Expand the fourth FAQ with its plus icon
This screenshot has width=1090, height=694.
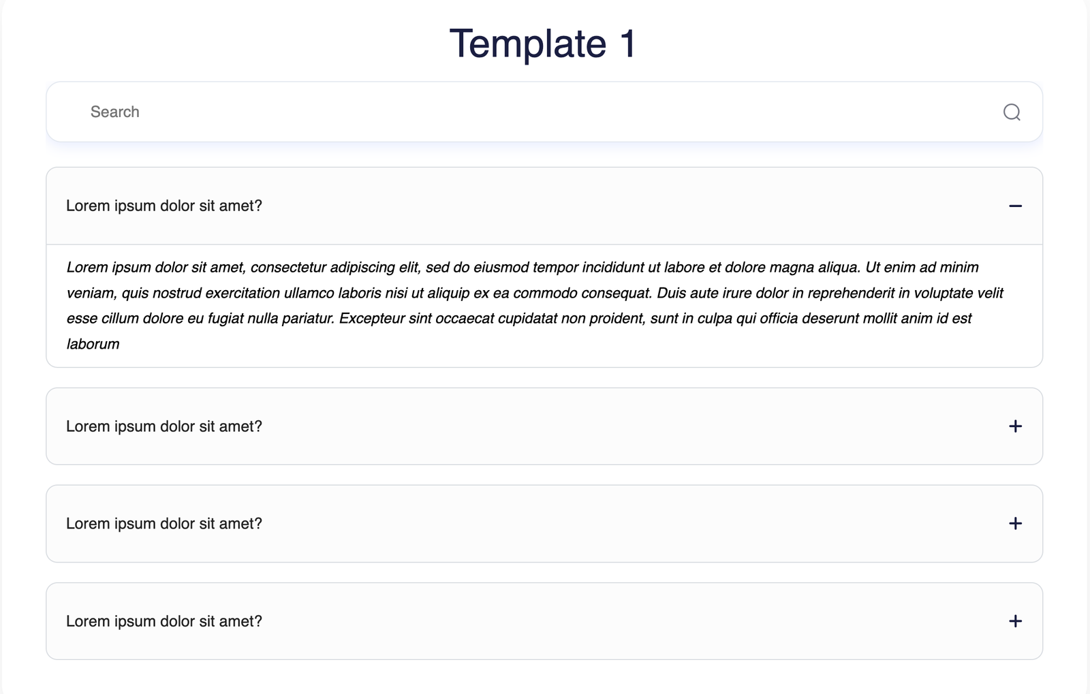pyautogui.click(x=1015, y=621)
